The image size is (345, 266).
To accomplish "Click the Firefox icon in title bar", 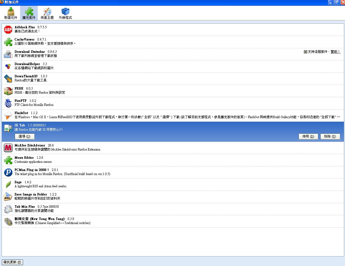I will pos(2,2).
